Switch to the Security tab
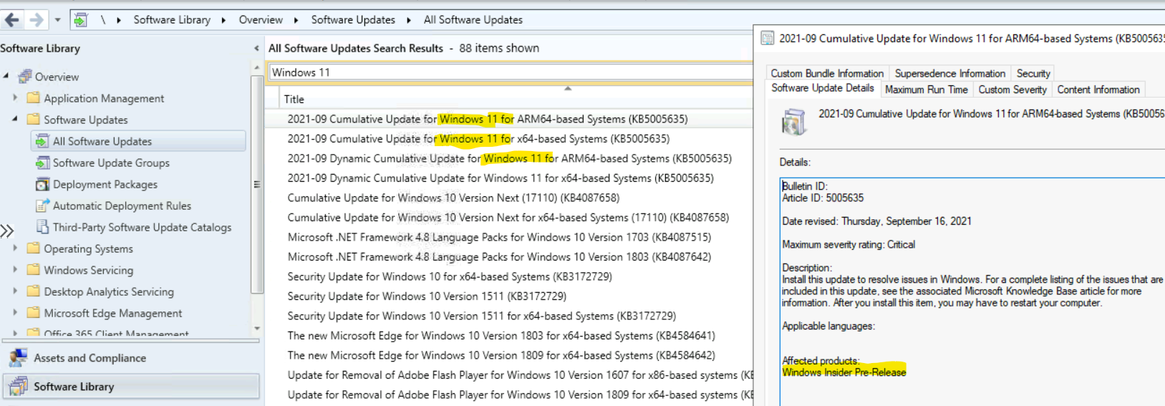1165x406 pixels. click(x=1033, y=73)
